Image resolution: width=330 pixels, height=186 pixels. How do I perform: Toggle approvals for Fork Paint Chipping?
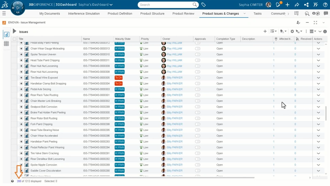(x=198, y=124)
